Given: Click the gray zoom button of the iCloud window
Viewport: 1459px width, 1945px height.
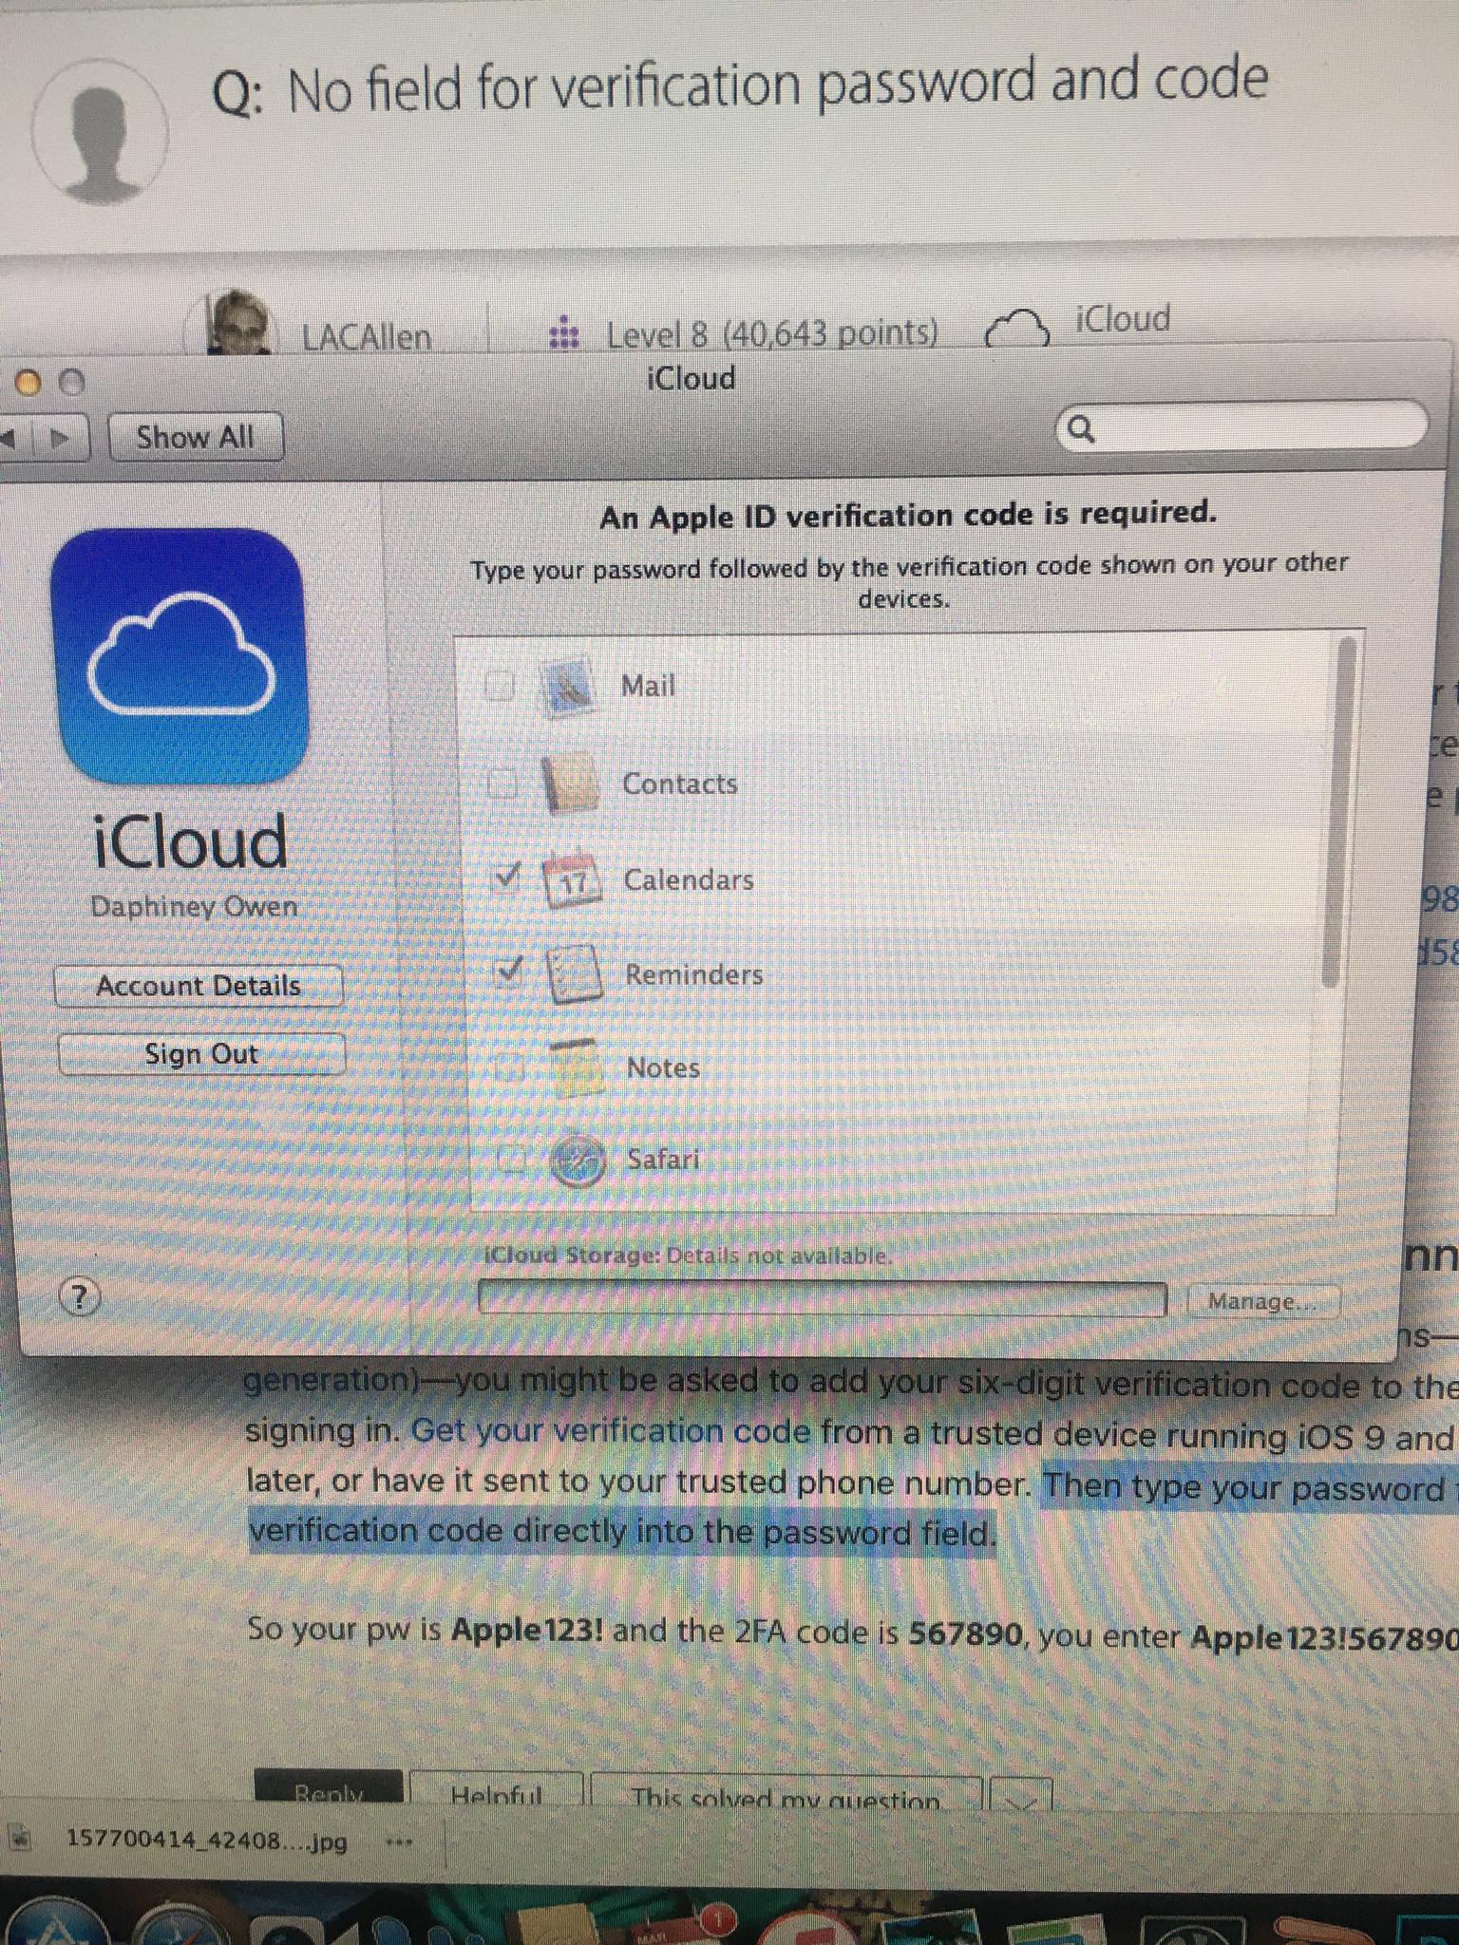Looking at the screenshot, I should (x=72, y=383).
